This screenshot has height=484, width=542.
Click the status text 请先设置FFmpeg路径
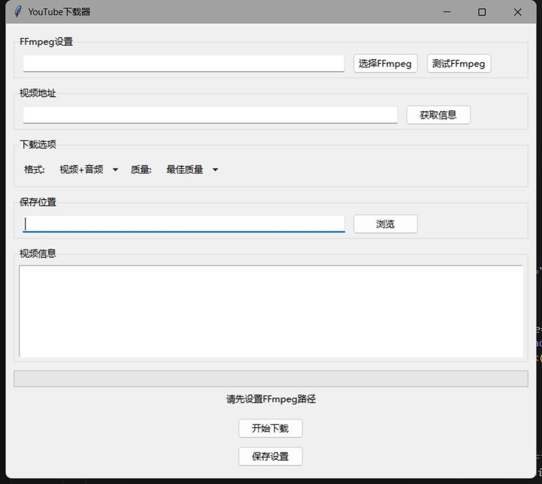271,399
